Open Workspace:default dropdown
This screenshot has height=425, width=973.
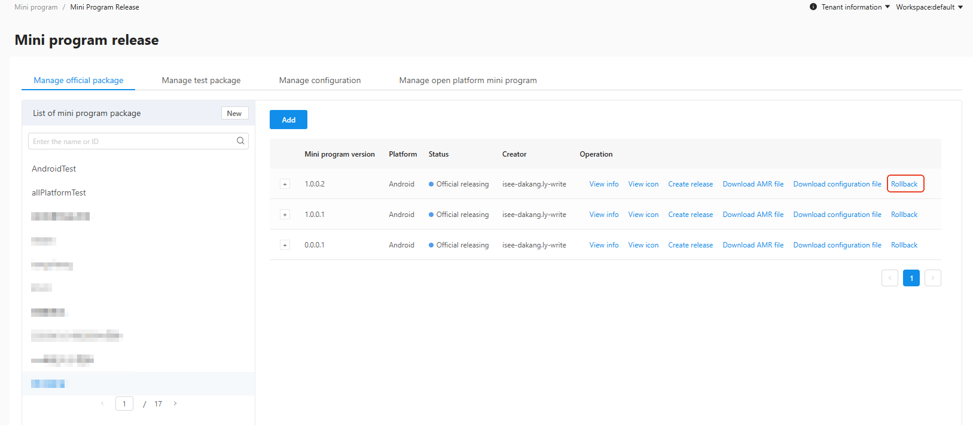(929, 7)
